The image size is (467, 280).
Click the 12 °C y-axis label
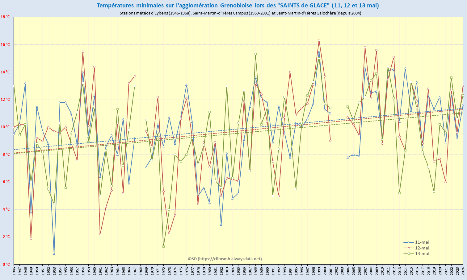(x=5, y=99)
